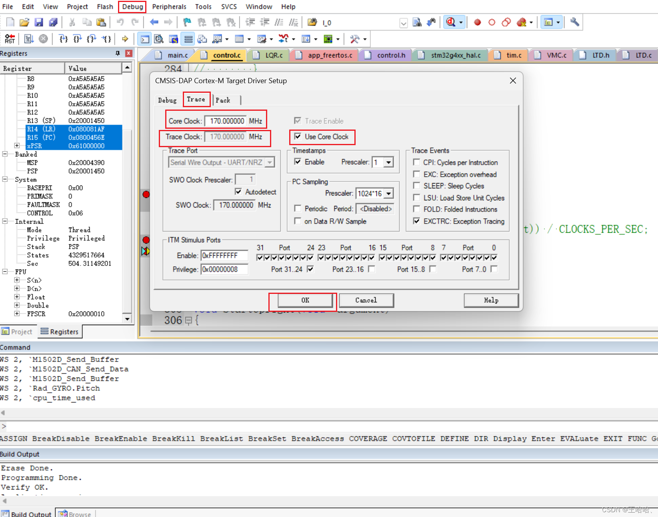Click the Step Into icon
This screenshot has width=658, height=517.
63,39
